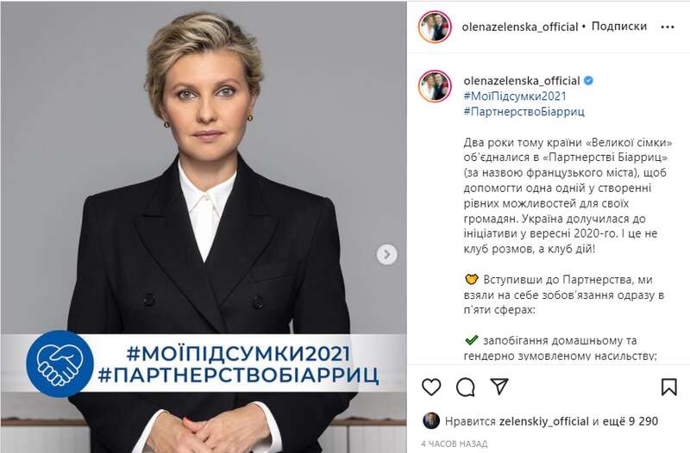Open the #МоїПідсумки2021 hashtag link
The height and width of the screenshot is (453, 690).
515,96
